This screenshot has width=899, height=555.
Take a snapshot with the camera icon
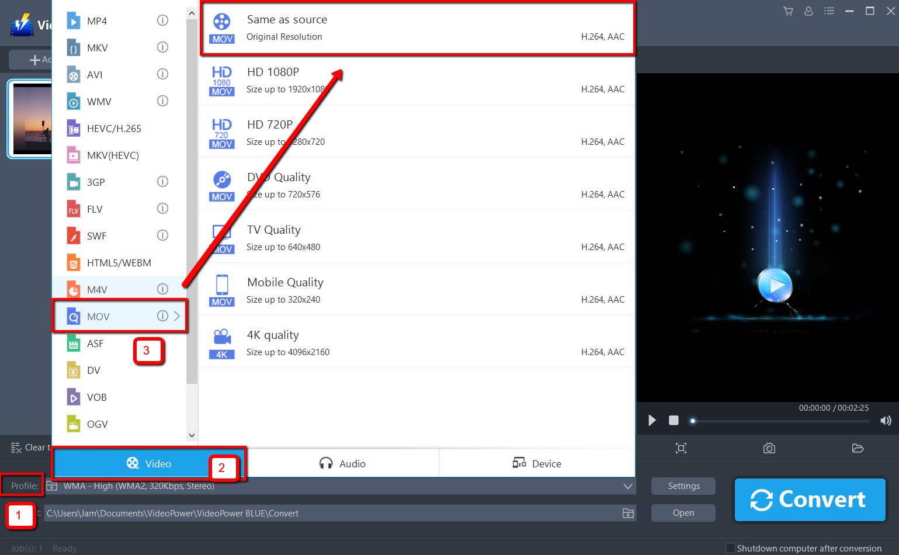[x=769, y=448]
